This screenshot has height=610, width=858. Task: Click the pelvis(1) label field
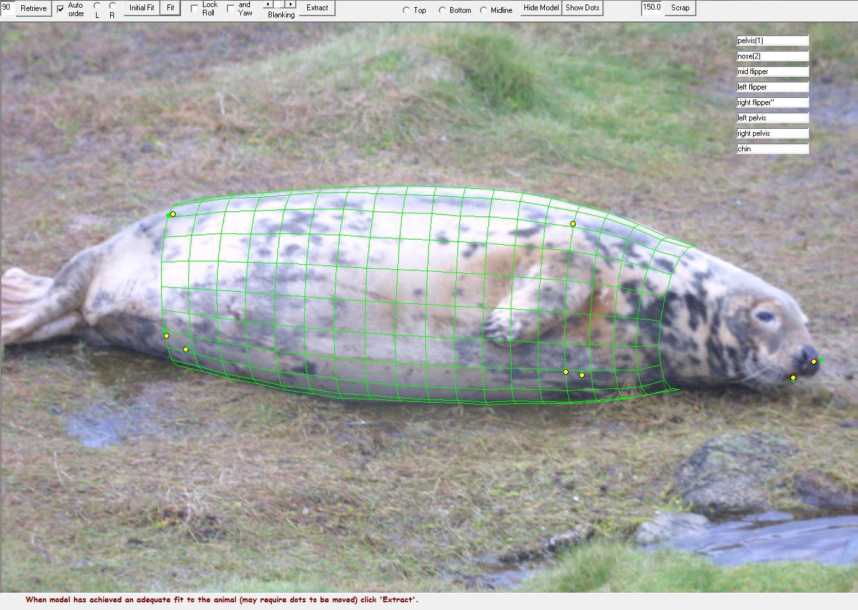(772, 41)
